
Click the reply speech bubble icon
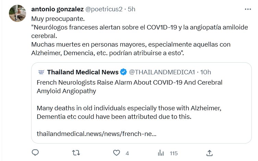coord(35,153)
